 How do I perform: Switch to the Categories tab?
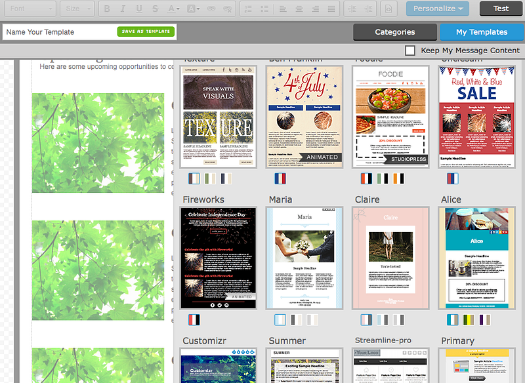click(395, 32)
